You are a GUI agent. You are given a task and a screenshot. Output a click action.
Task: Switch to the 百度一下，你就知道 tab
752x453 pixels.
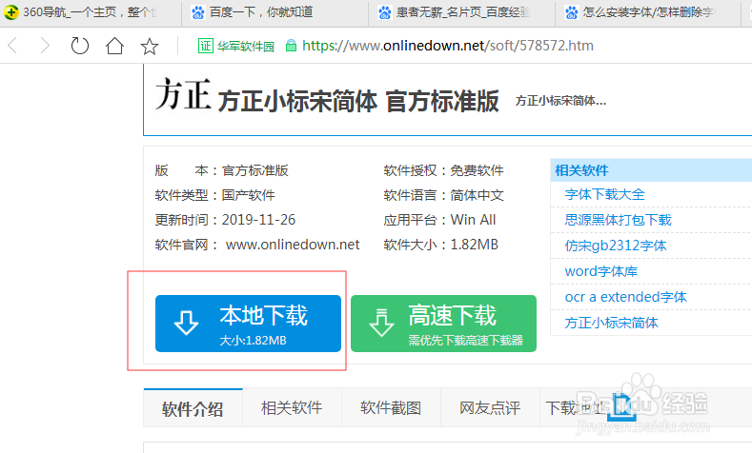pyautogui.click(x=275, y=12)
